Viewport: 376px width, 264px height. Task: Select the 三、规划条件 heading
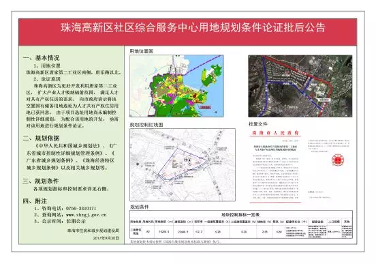coord(41,181)
